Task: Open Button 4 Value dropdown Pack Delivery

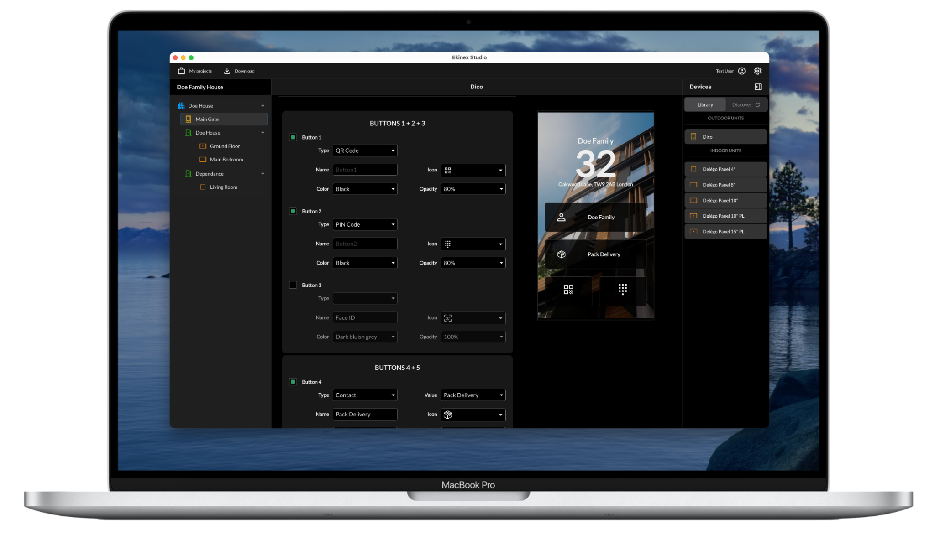Action: [473, 395]
